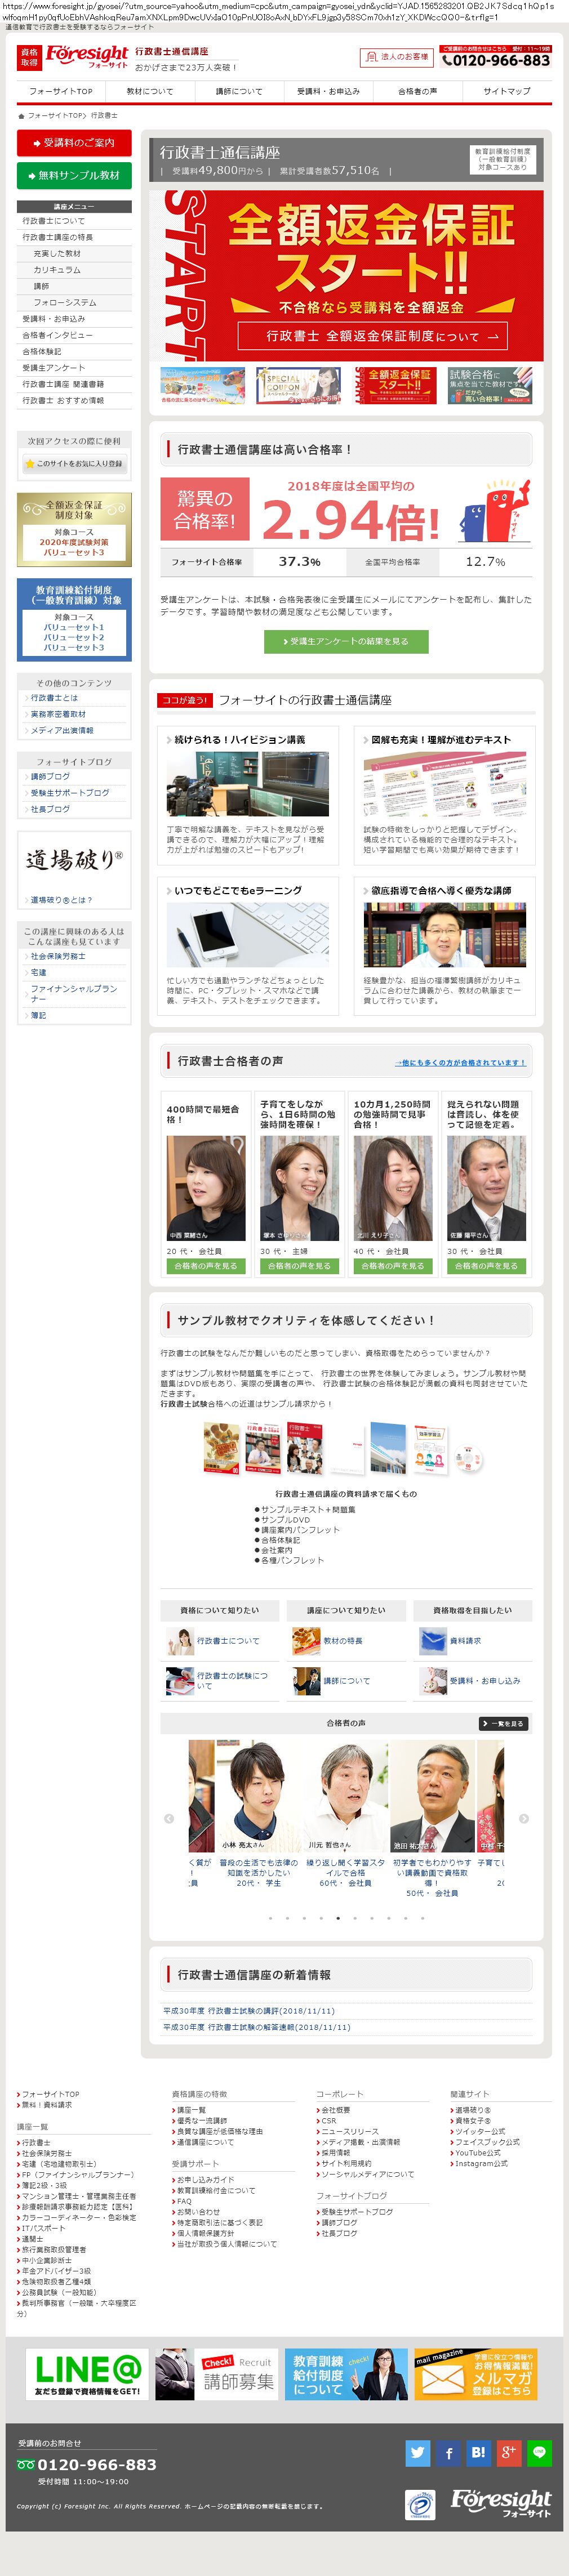This screenshot has width=569, height=2576.
Task: Click the 道場破り logo banner
Action: coord(74,859)
